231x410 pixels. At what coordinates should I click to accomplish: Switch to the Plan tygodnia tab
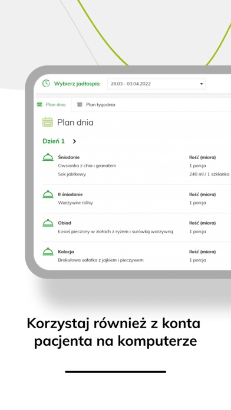click(x=96, y=105)
